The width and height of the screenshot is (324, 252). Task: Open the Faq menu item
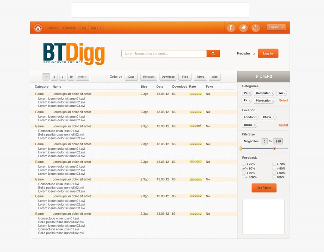point(83,28)
